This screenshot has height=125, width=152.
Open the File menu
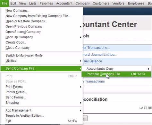click(4, 4)
